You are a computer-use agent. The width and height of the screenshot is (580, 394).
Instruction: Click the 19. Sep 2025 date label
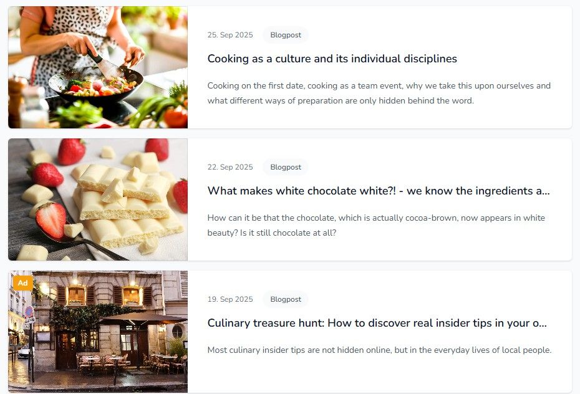(x=230, y=299)
